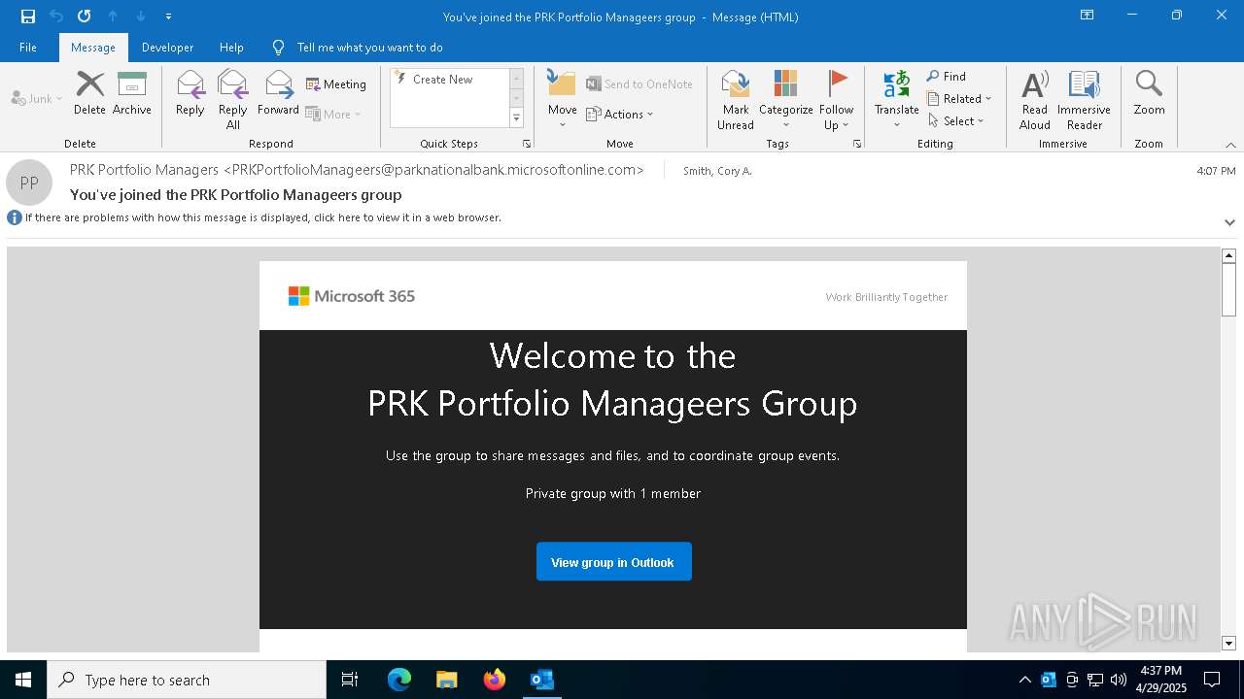Open the Follow Up flag menu
This screenshot has height=699, width=1244.
836,100
